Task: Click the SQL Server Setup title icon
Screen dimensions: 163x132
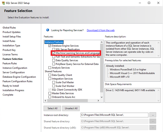Action: [3, 3]
